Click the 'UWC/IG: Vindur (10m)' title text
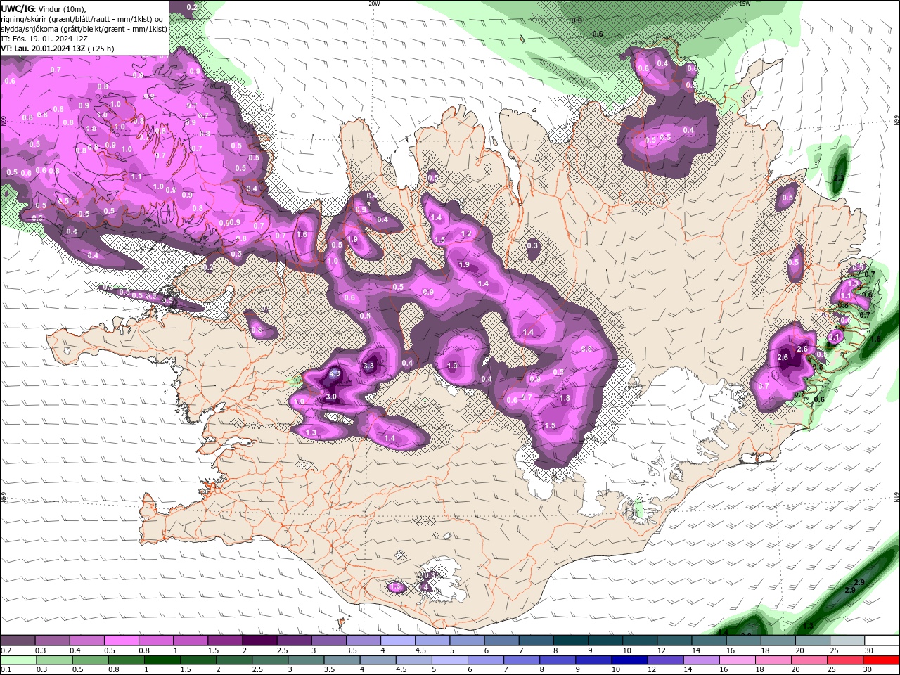This screenshot has width=900, height=675. click(x=43, y=8)
